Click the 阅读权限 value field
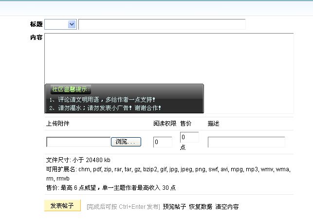The width and height of the screenshot is (313, 219). click(x=163, y=142)
